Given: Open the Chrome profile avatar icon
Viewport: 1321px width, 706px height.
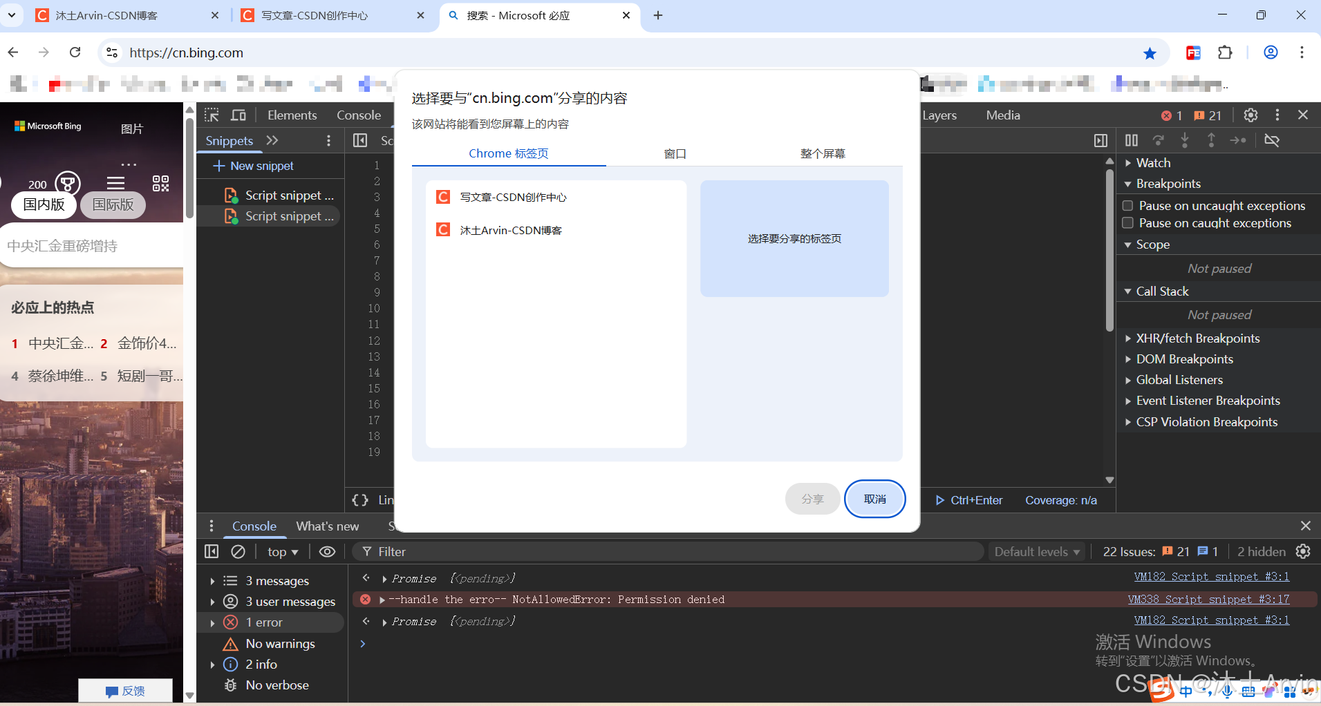Looking at the screenshot, I should point(1271,53).
